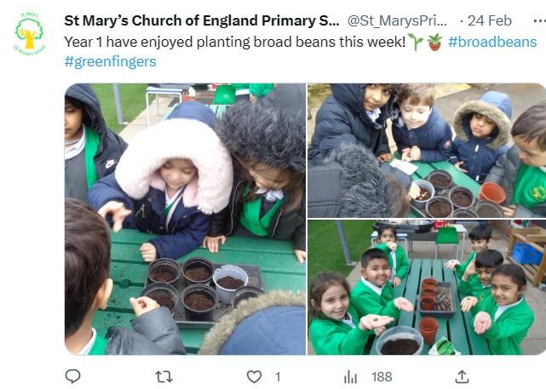This screenshot has height=389, width=546.
Task: View the bottom-right photo of children in green
Action: pos(426,287)
